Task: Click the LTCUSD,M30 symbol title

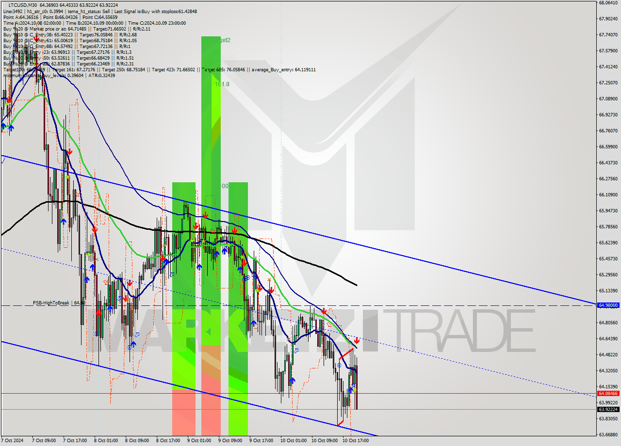Action: (x=23, y=5)
